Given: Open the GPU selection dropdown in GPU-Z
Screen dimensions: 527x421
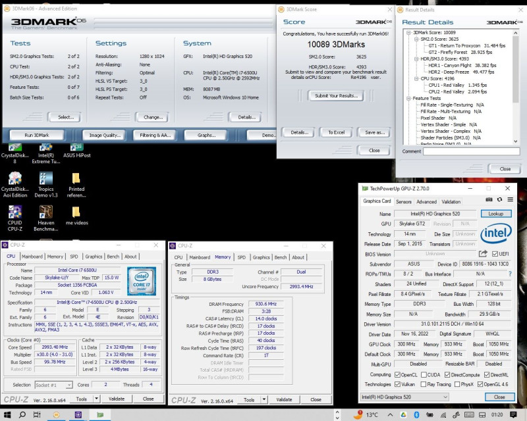Looking at the screenshot, I should 404,397.
